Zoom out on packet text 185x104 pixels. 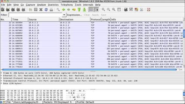click(x=108, y=10)
